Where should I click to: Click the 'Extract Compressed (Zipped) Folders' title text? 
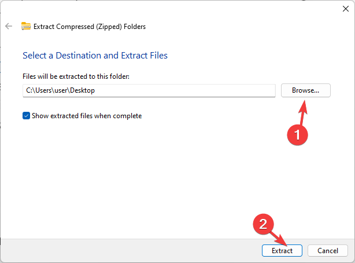[90, 26]
